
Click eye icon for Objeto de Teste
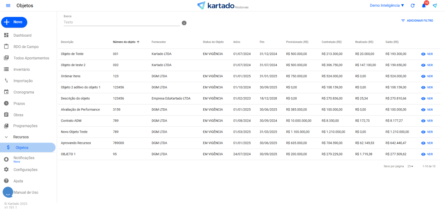423,54
